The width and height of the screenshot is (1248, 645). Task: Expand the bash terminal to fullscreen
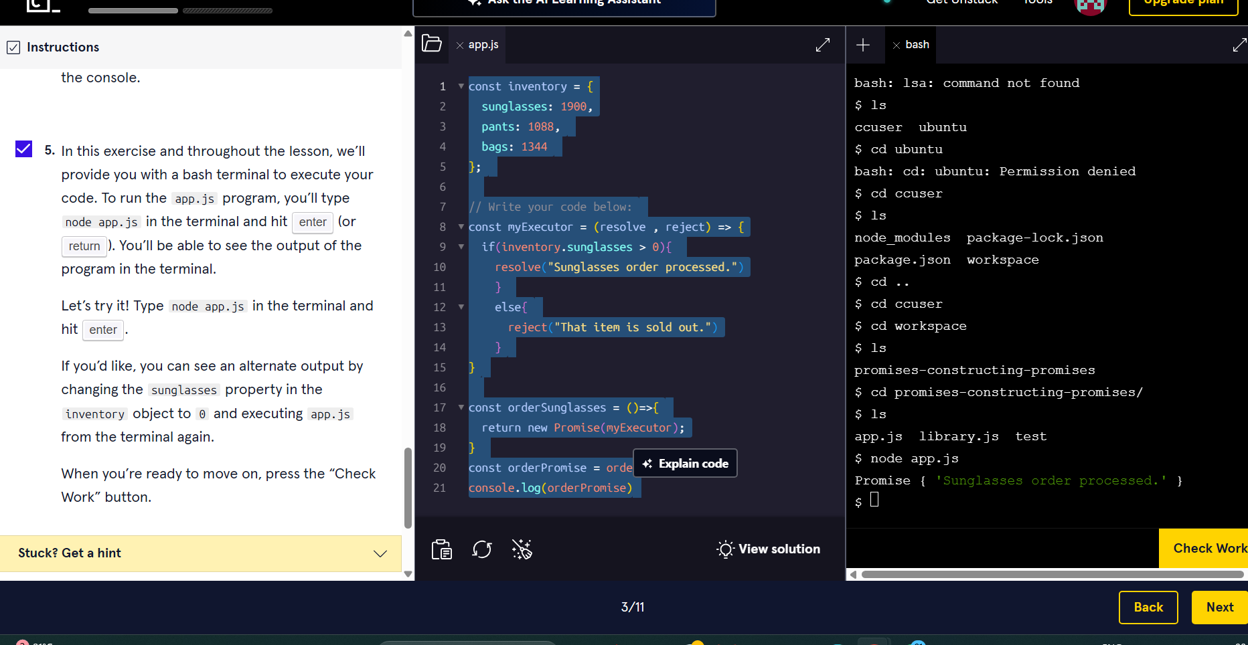coord(1239,45)
